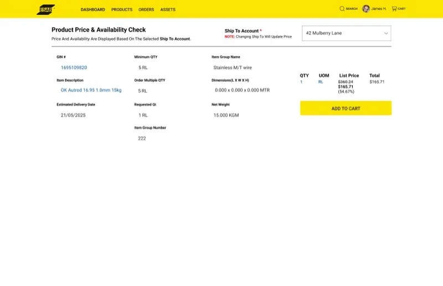Select the Minimum QTY value 5 RL
The width and height of the screenshot is (443, 286).
pos(143,67)
